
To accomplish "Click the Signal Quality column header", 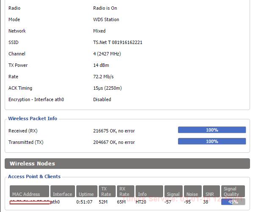I will (233, 191).
